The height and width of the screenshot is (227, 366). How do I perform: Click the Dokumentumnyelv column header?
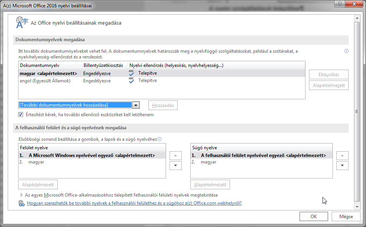(50, 65)
